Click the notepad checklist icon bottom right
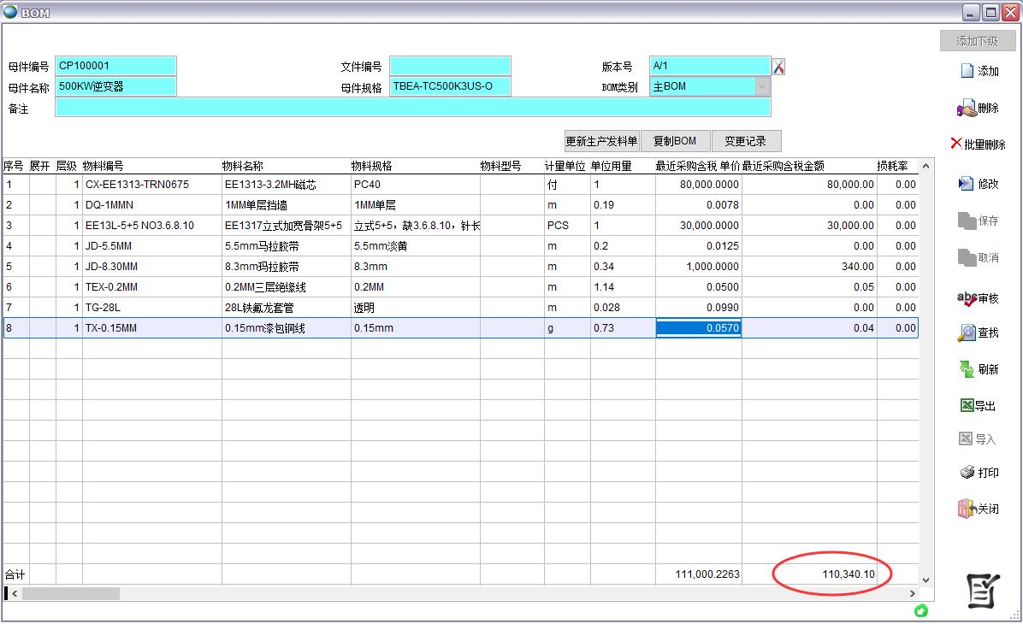 (x=983, y=591)
